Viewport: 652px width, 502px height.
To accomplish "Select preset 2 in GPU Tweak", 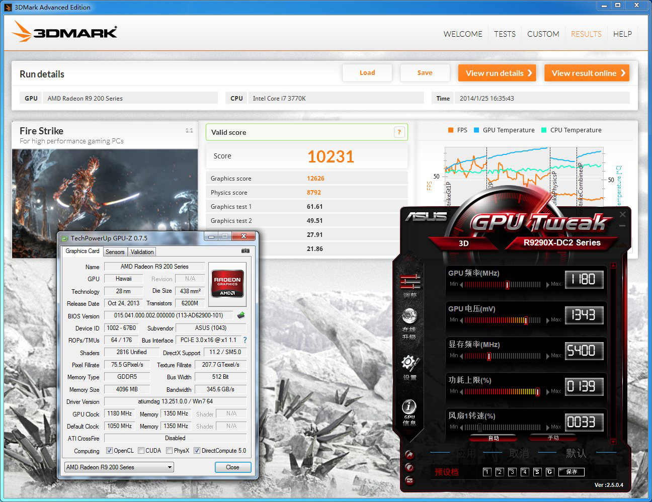I will point(499,472).
